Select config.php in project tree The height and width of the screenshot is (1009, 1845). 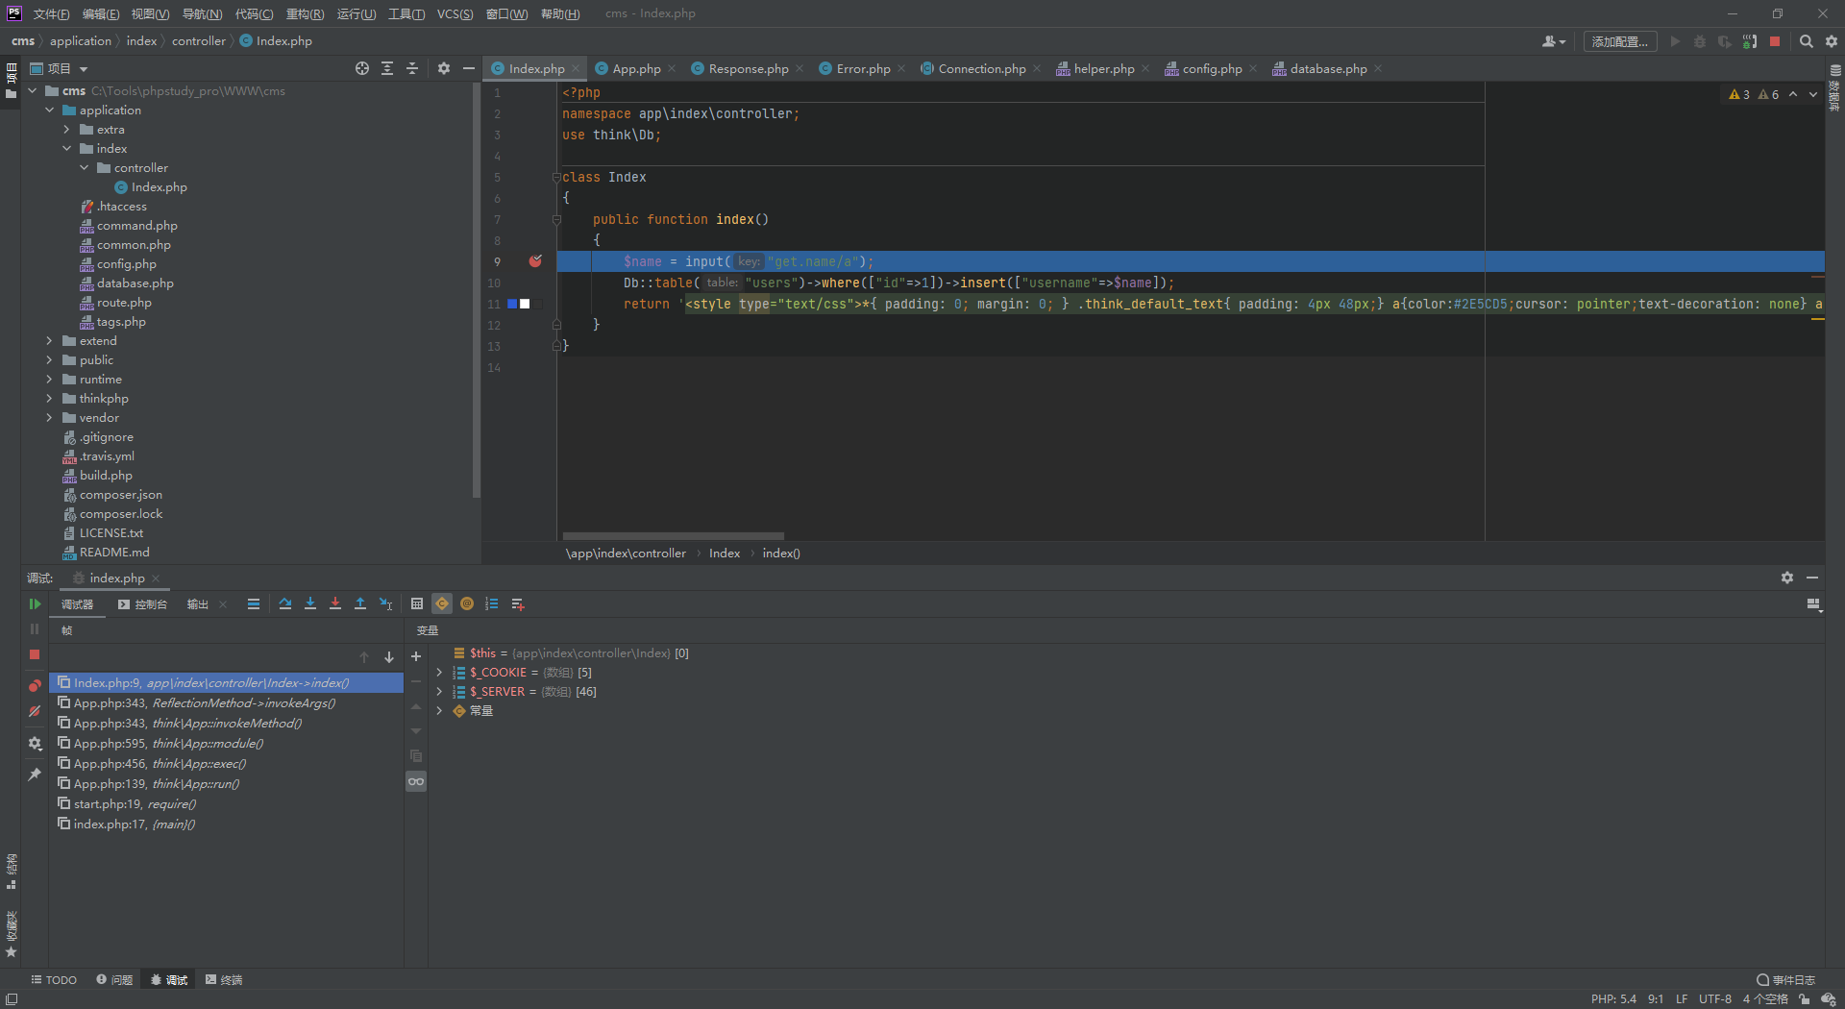126,264
